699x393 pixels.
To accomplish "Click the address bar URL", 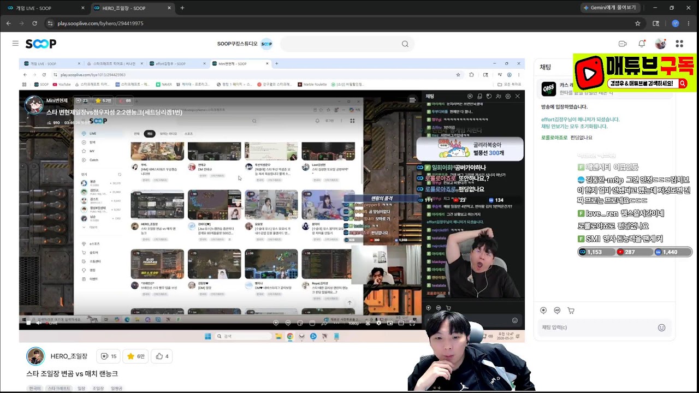I will point(100,23).
